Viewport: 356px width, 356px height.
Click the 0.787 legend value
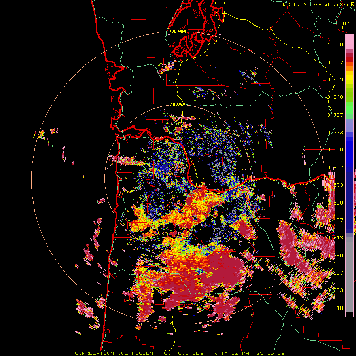[x=335, y=115]
